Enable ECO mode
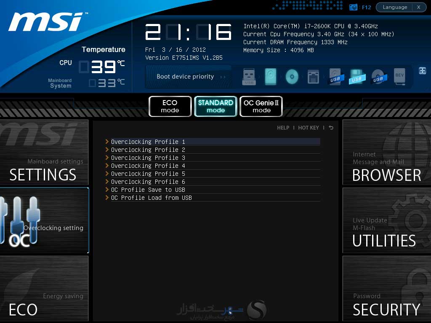The width and height of the screenshot is (431, 323). [x=170, y=106]
